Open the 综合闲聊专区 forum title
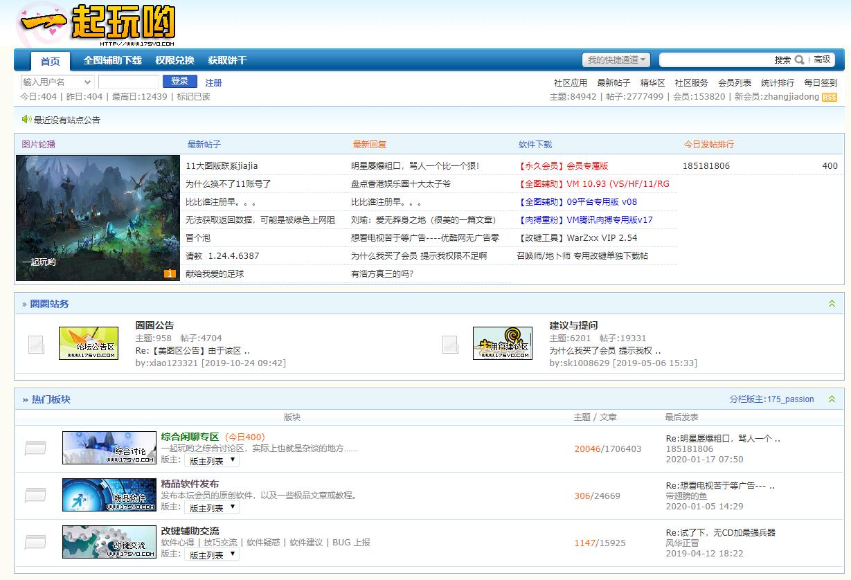The height and width of the screenshot is (580, 851). click(190, 437)
